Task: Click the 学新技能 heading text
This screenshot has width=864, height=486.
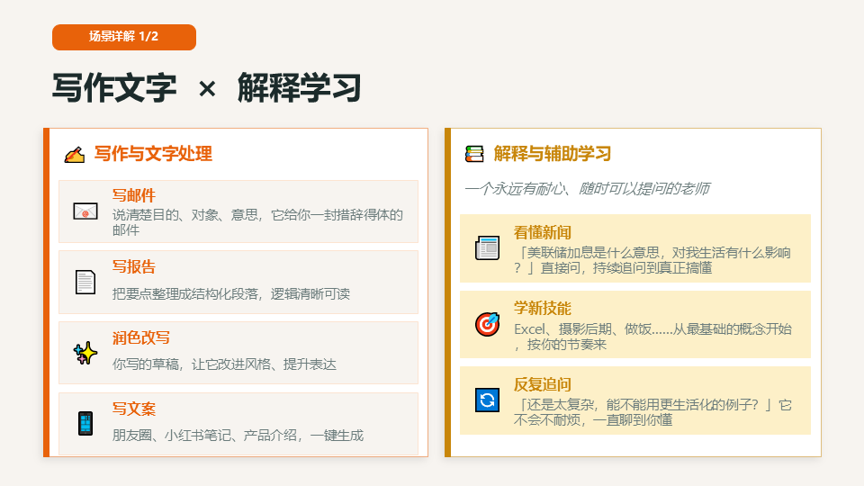Action: 543,308
